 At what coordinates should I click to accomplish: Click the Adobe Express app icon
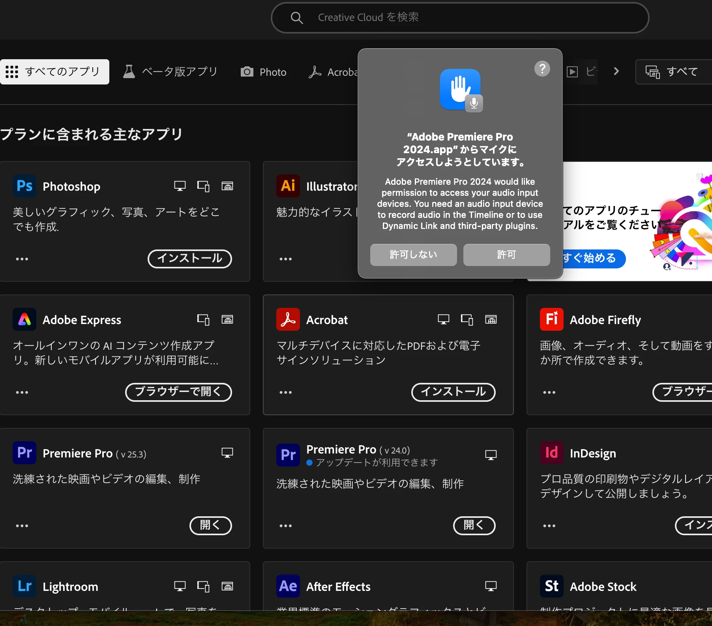pyautogui.click(x=24, y=319)
